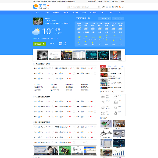This screenshot has width=158, height=158.
Task: Select the last item in the blue navigation bar
Action: click(x=120, y=13)
